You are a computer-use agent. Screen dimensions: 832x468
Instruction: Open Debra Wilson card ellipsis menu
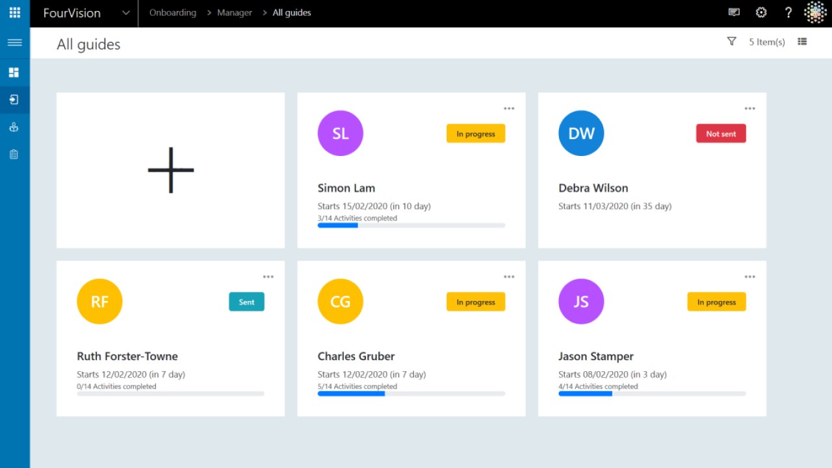750,109
